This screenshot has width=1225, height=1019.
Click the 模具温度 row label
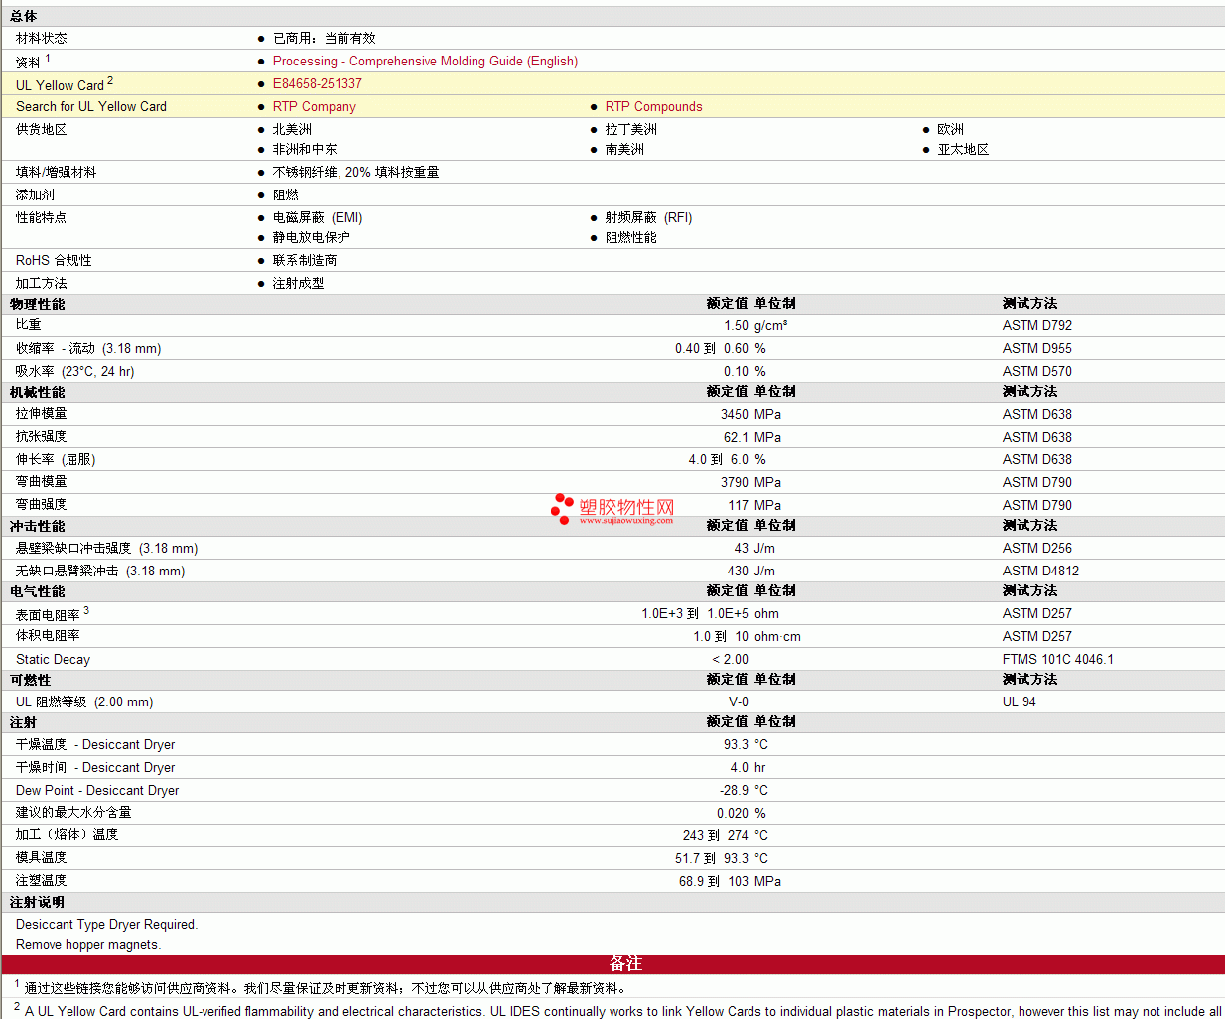(42, 857)
